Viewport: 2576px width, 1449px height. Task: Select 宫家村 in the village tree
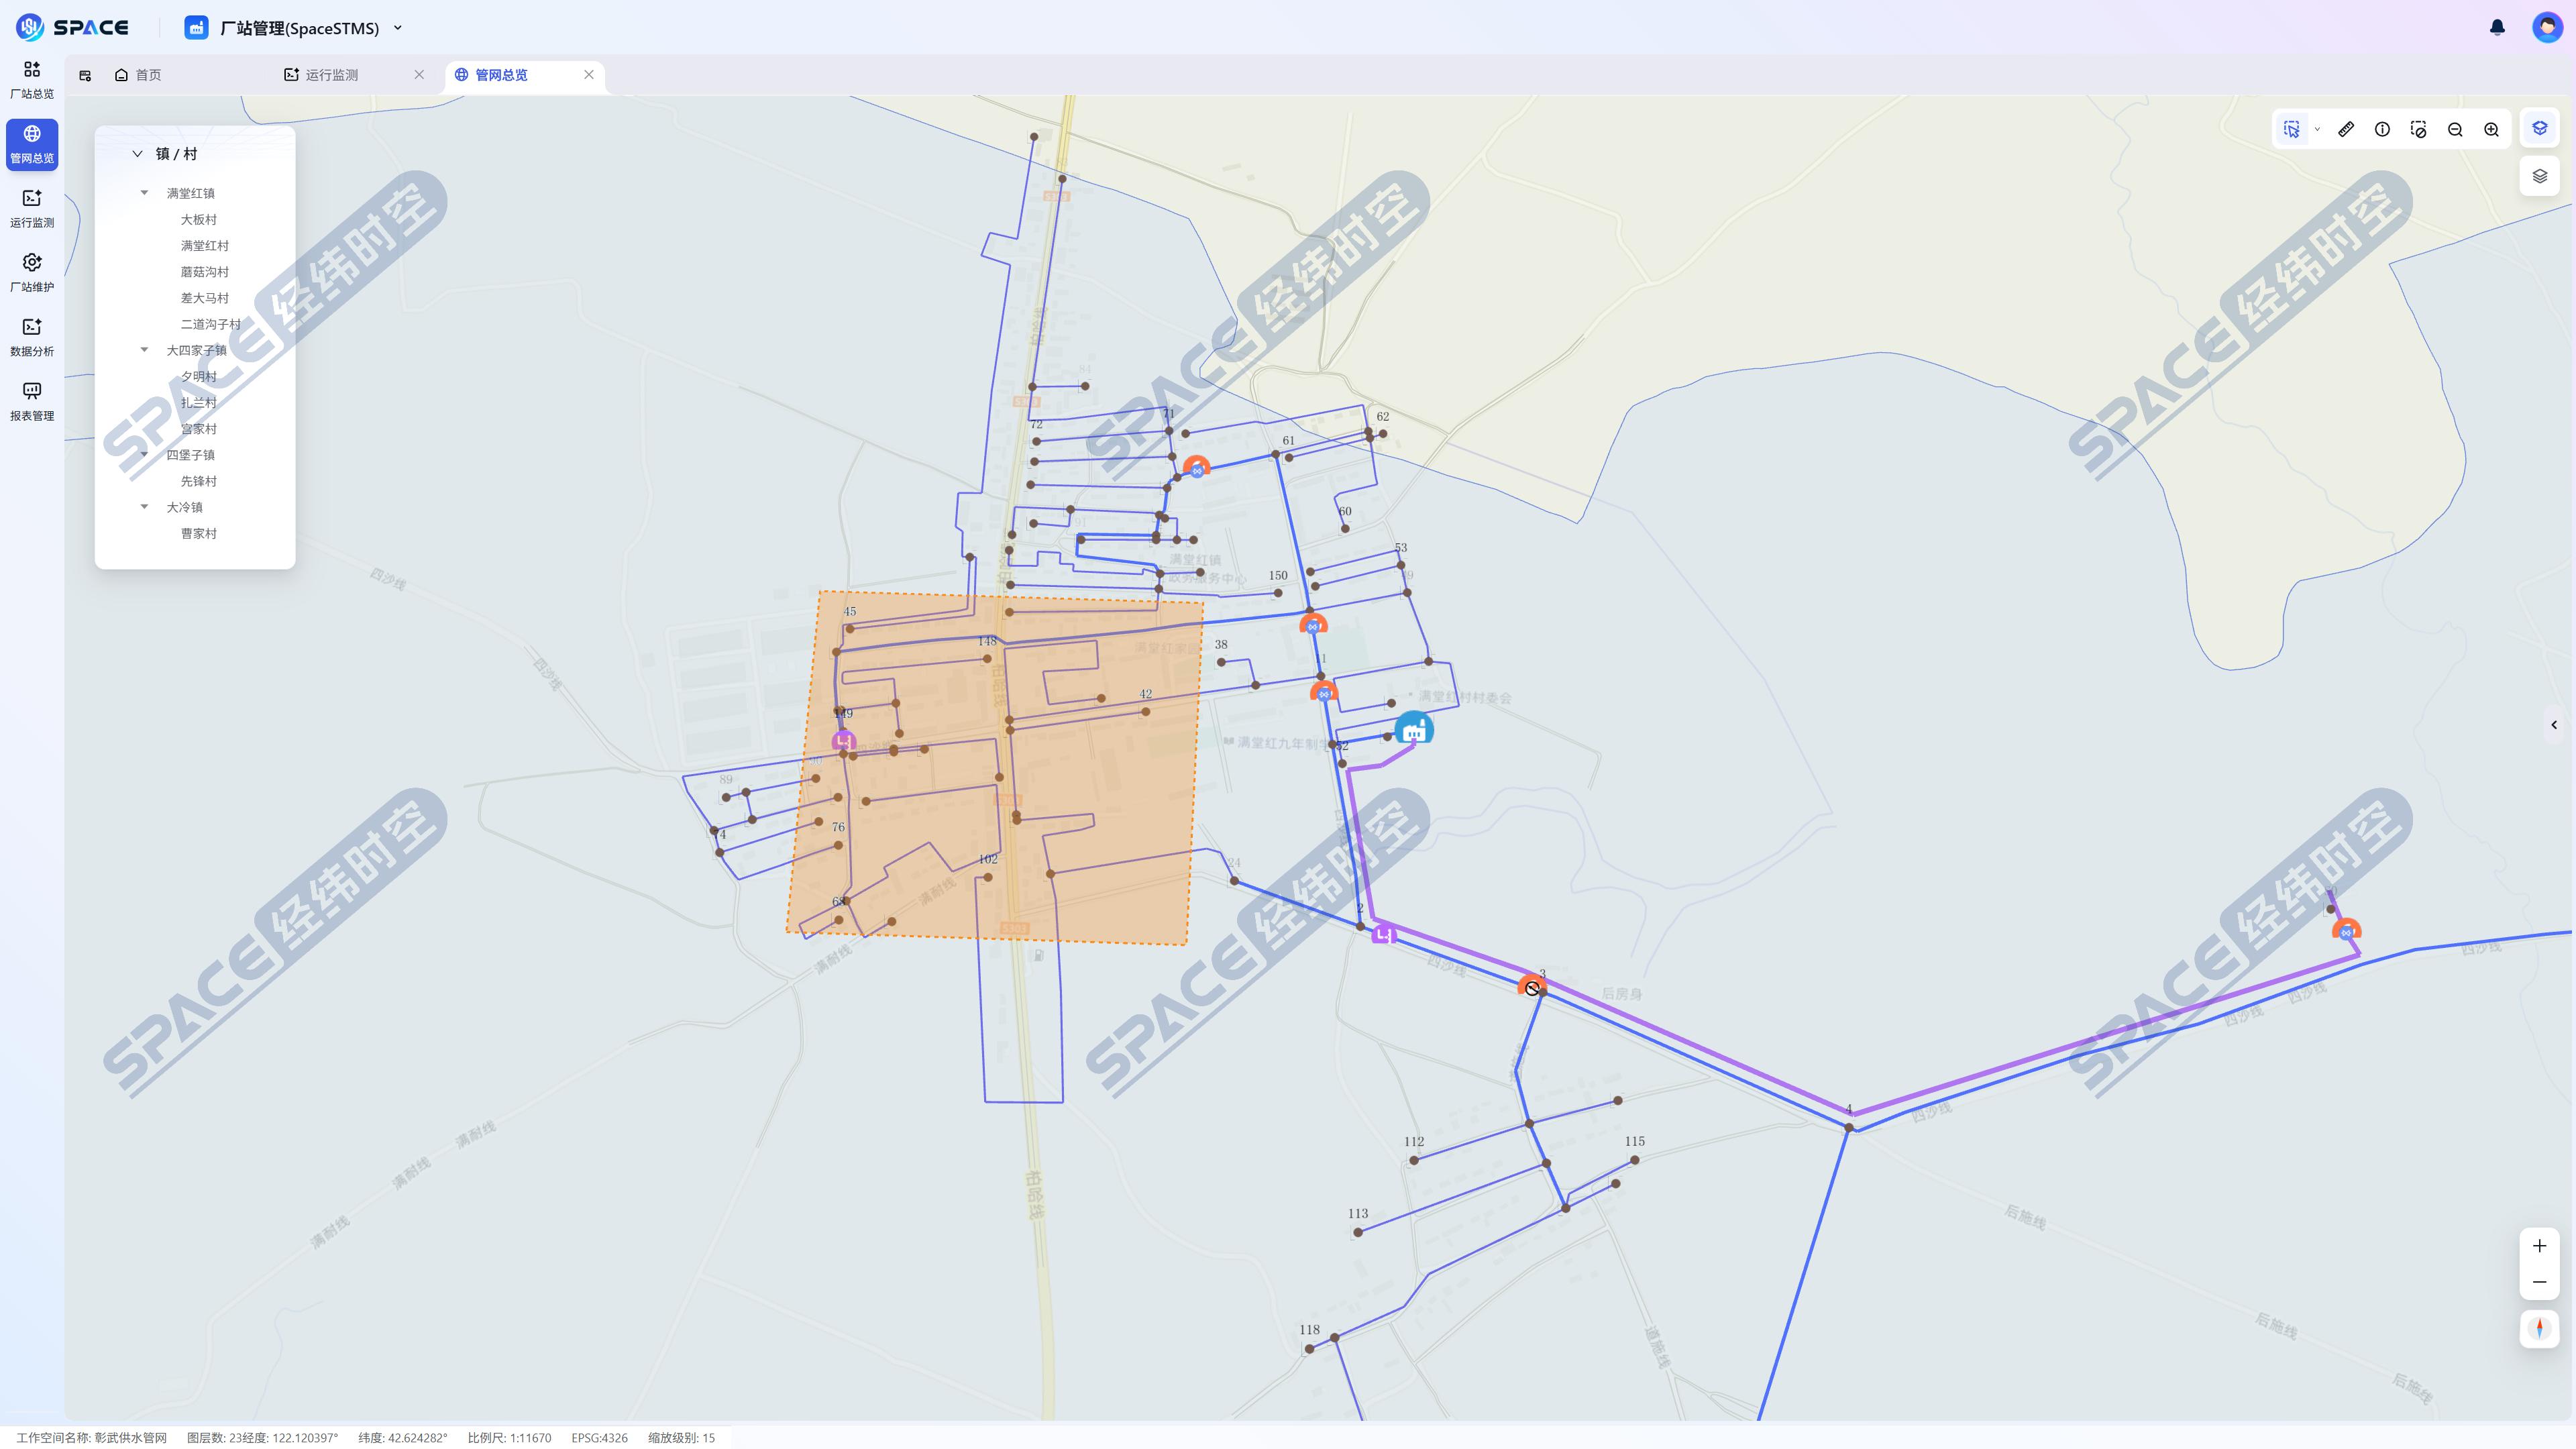(x=198, y=429)
